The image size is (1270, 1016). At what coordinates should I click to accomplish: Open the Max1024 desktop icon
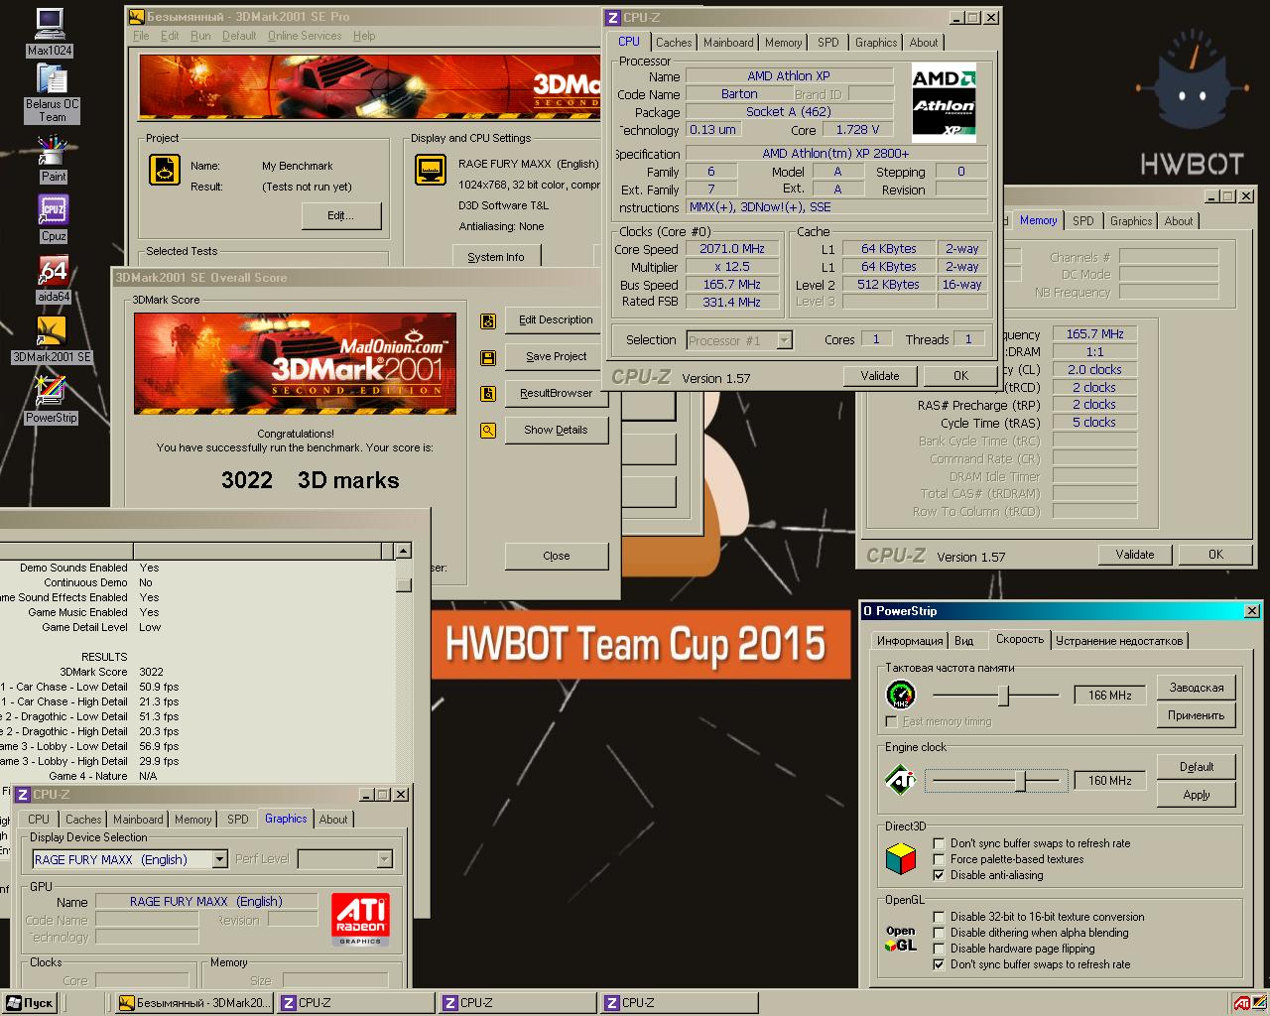coord(50,32)
